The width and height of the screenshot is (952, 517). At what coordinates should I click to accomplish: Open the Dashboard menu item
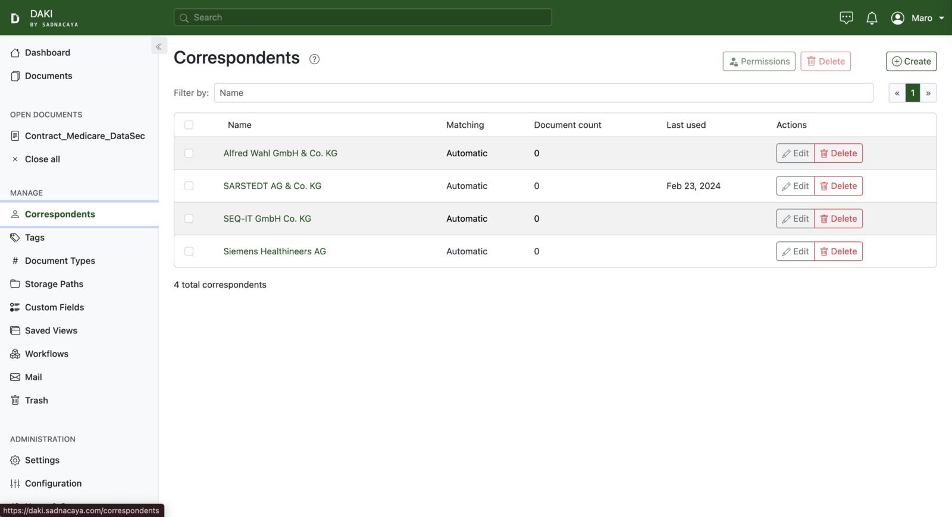click(x=47, y=53)
